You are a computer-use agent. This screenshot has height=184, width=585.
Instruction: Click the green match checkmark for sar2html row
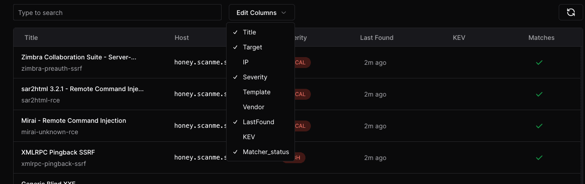539,94
